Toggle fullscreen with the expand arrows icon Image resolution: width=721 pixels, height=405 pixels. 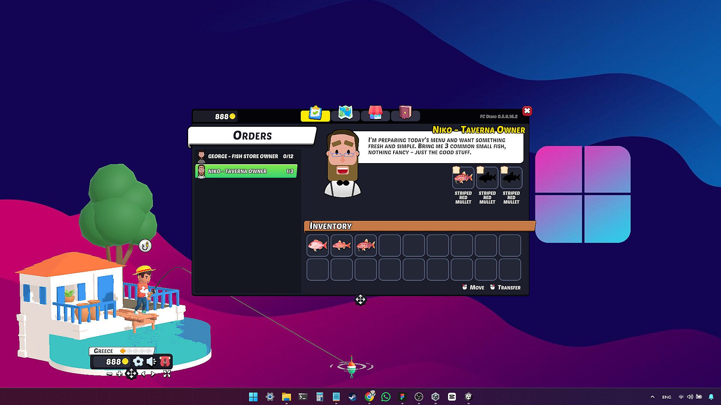point(167,374)
